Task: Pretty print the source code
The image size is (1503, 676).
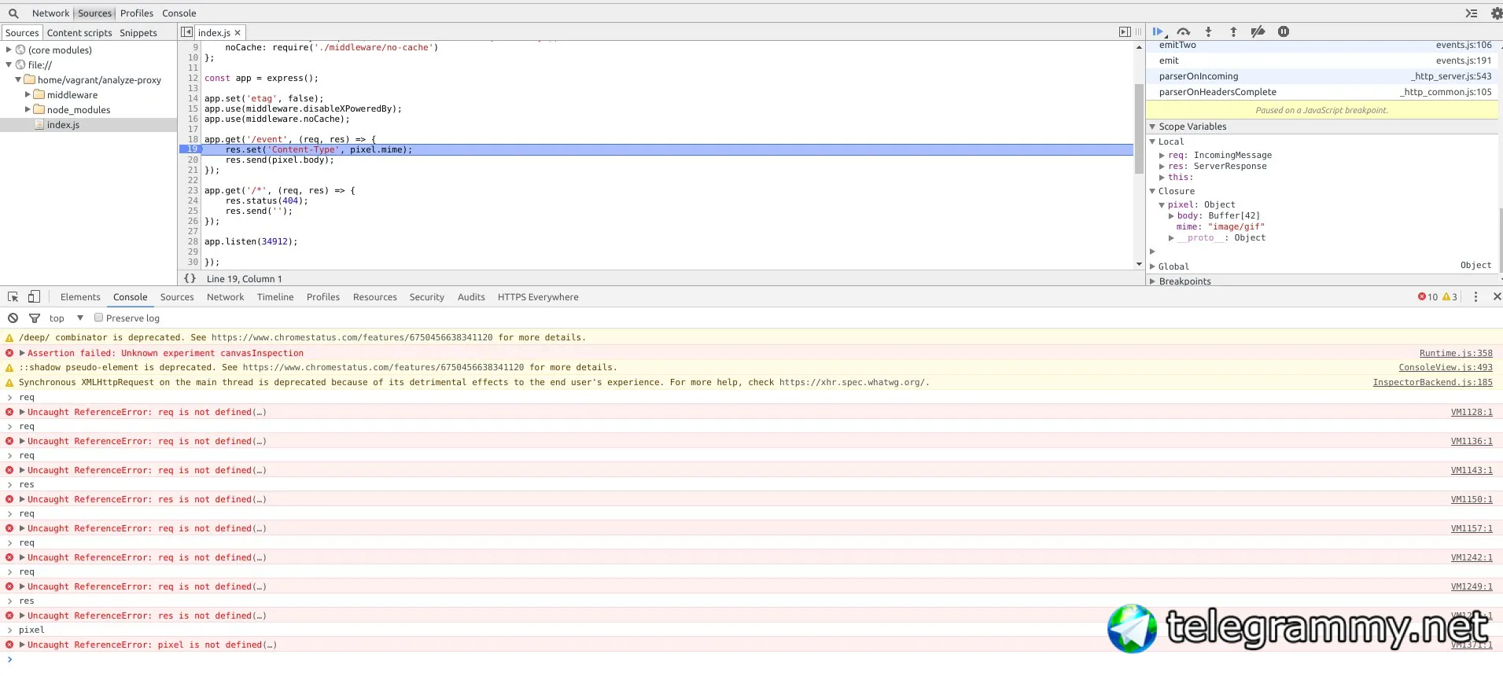Action: tap(190, 278)
